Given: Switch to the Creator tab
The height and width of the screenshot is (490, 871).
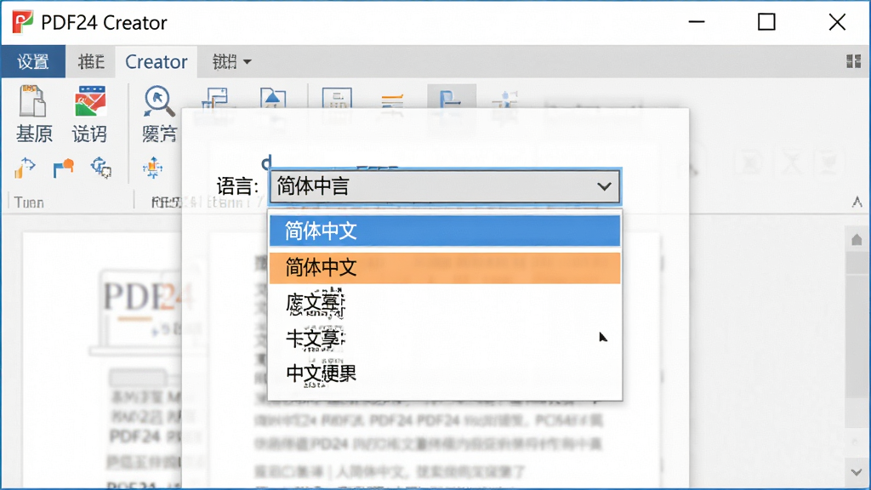Looking at the screenshot, I should tap(157, 61).
